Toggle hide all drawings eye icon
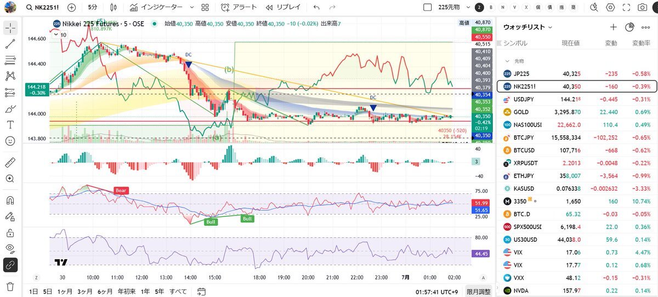The height and width of the screenshot is (297, 658). click(x=10, y=249)
